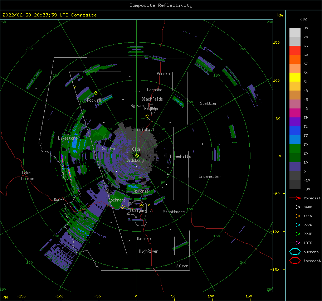
Task: Click the Lake Louise label
Action: coord(28,176)
